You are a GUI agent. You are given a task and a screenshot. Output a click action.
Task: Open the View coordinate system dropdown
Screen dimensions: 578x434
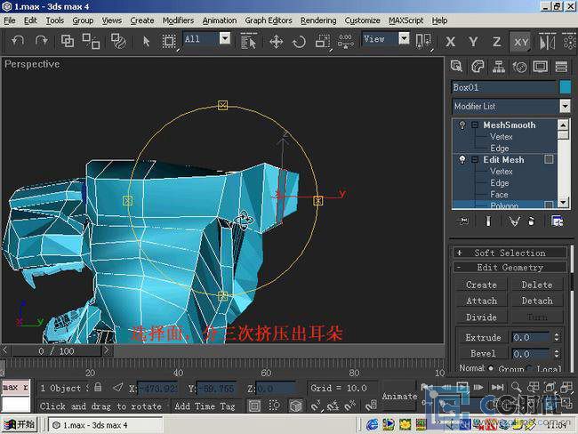click(404, 38)
